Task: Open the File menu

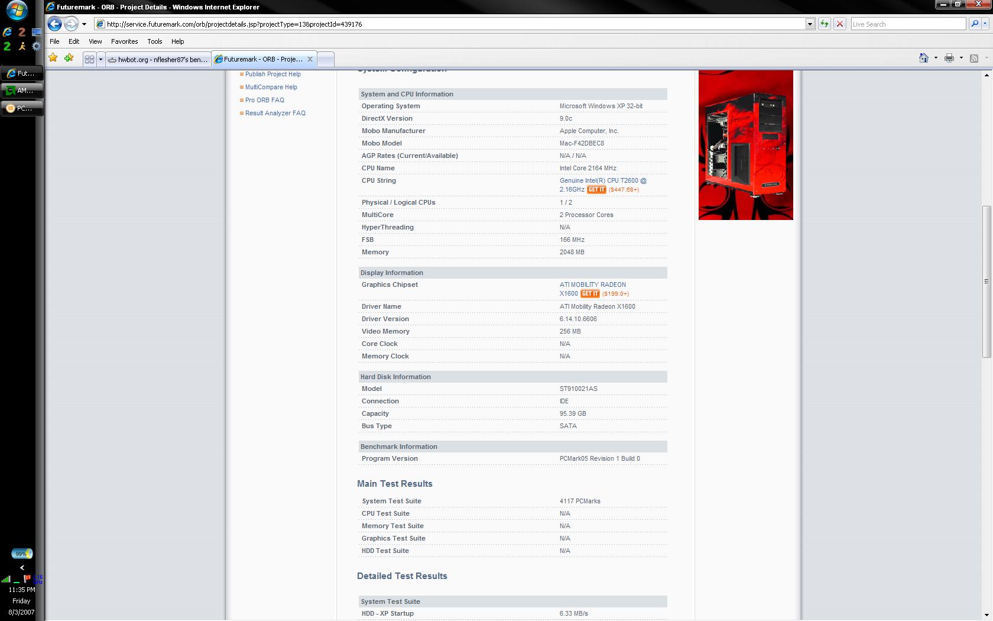Action: tap(54, 41)
